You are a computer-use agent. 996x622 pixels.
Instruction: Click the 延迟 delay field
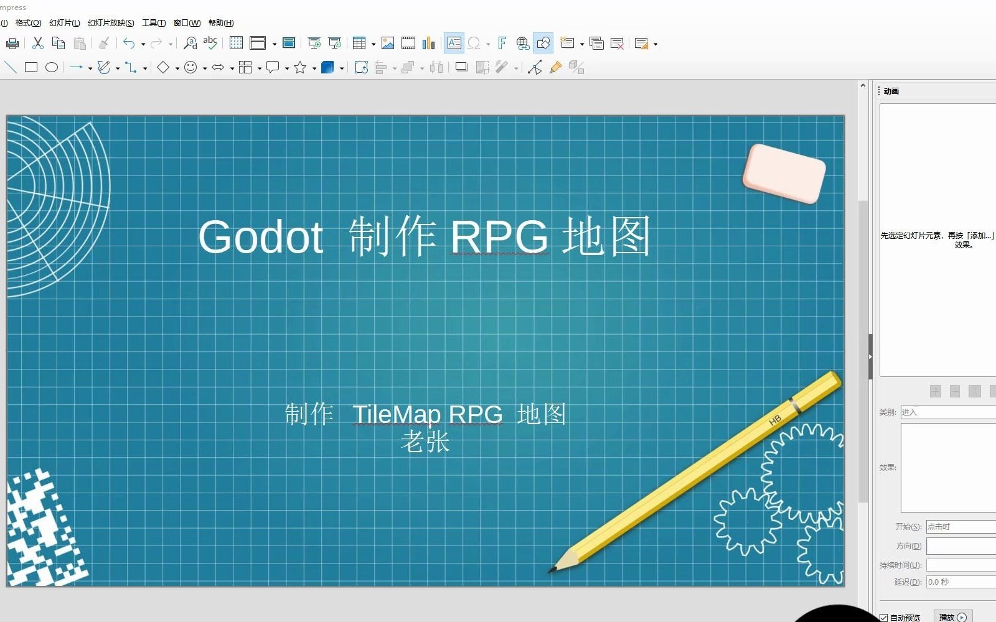(x=961, y=582)
